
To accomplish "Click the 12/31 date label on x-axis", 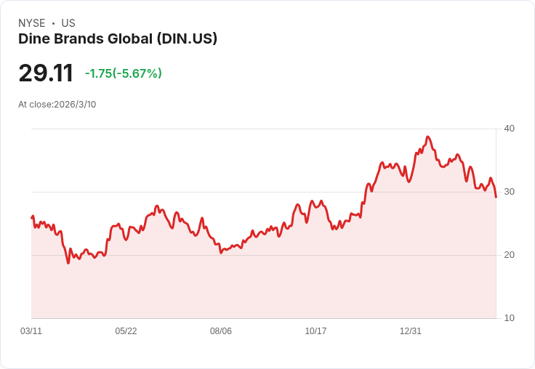I will coord(411,331).
